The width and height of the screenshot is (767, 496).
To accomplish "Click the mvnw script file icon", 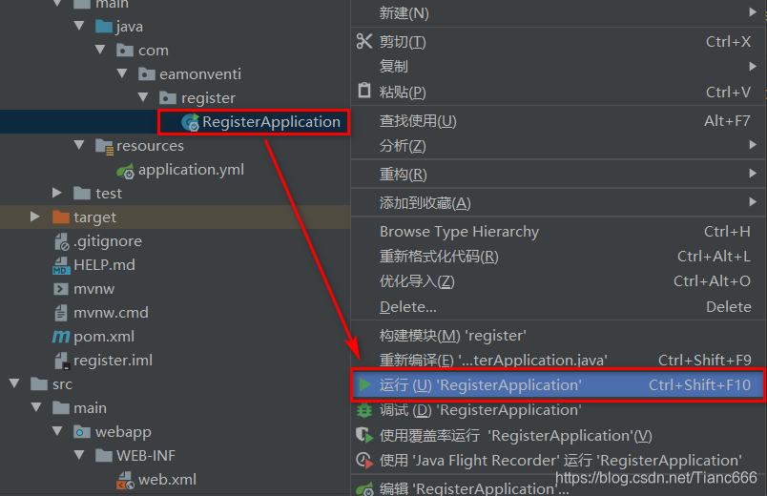I will pyautogui.click(x=61, y=289).
